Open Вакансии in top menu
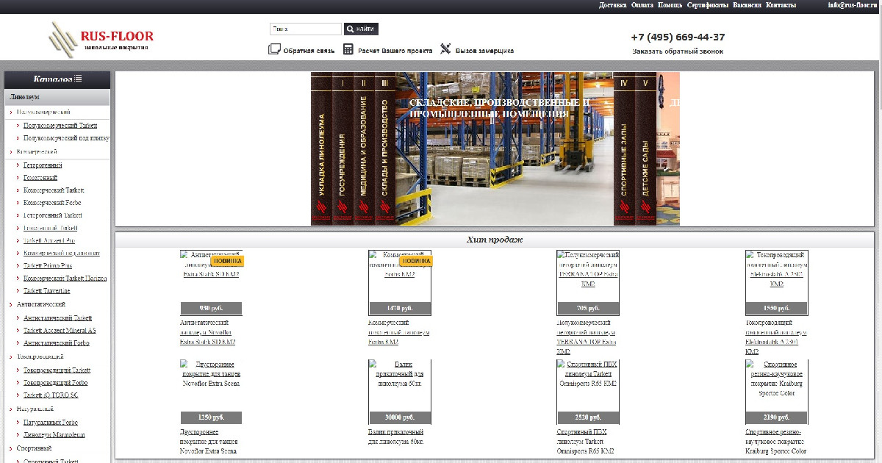Image resolution: width=882 pixels, height=463 pixels. tap(747, 5)
